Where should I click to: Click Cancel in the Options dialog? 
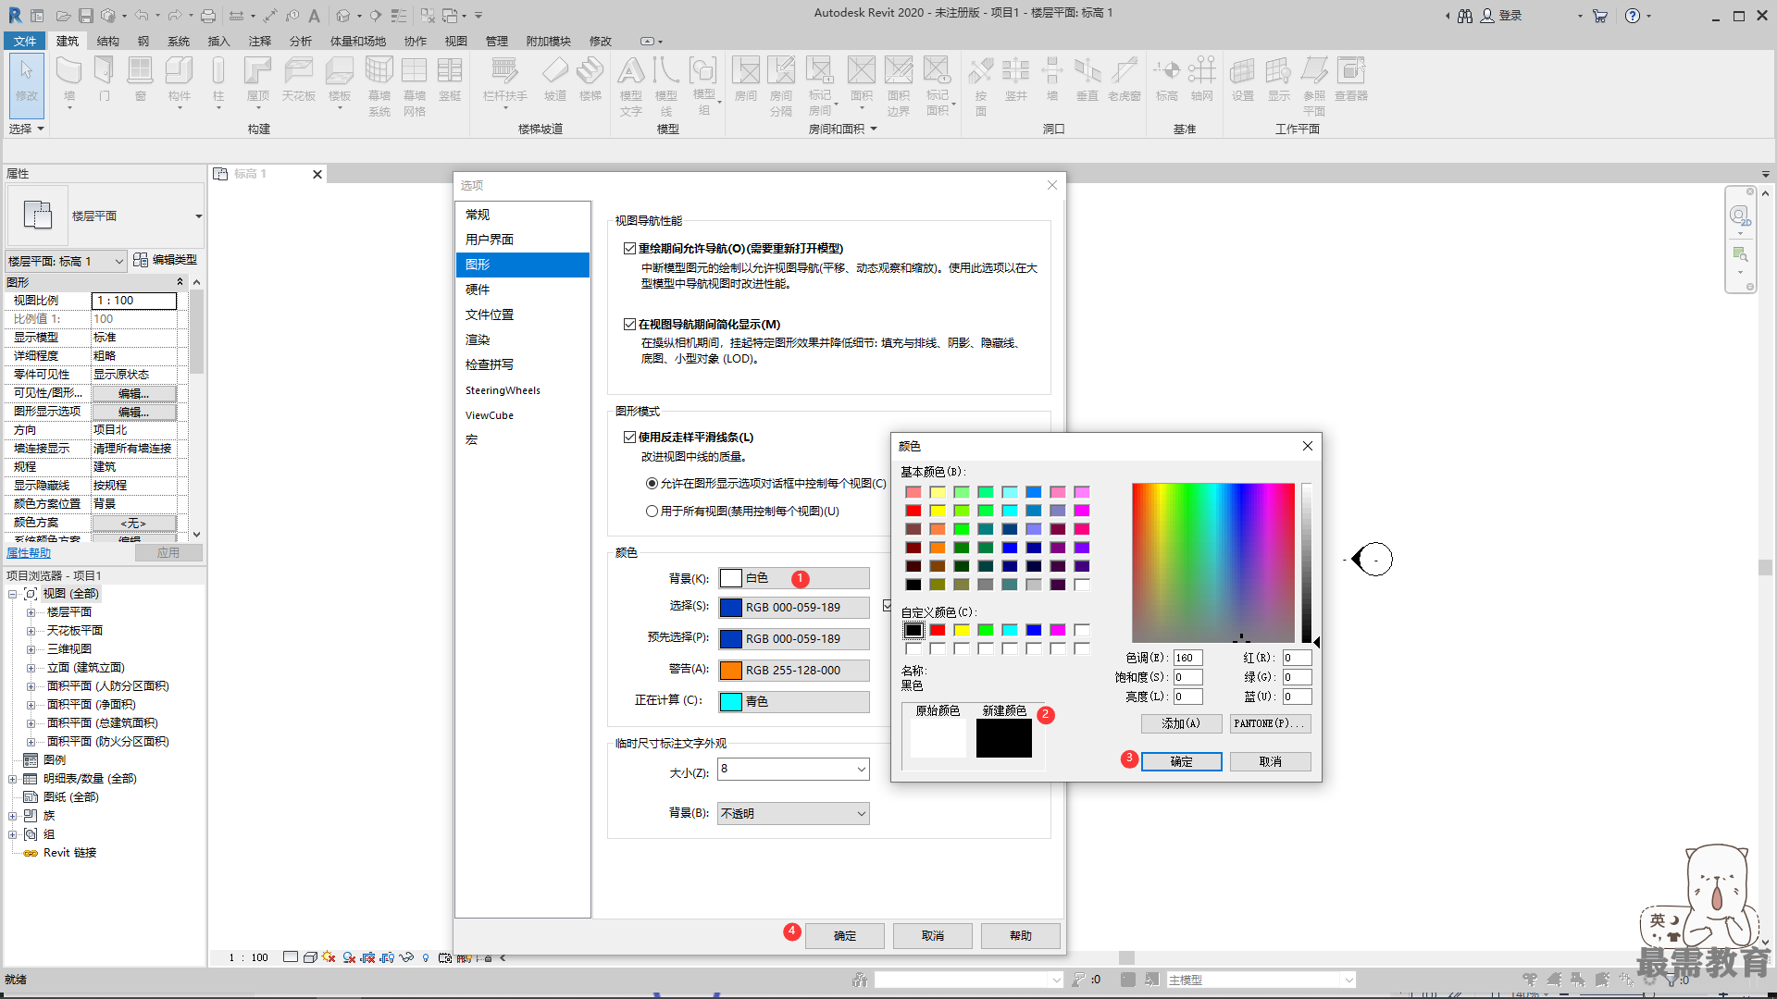tap(932, 936)
